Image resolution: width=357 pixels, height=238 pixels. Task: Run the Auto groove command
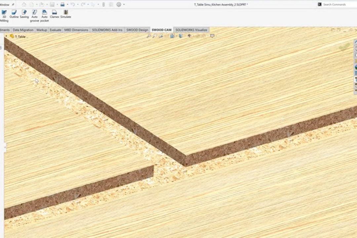[34, 16]
